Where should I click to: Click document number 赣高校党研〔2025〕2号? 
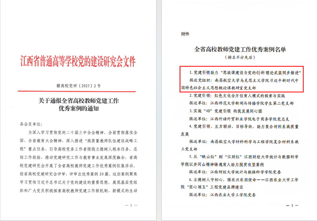pos(78,86)
